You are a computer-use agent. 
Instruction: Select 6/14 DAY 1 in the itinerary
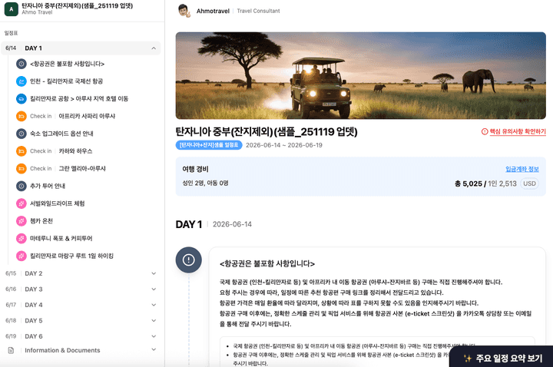pos(81,48)
